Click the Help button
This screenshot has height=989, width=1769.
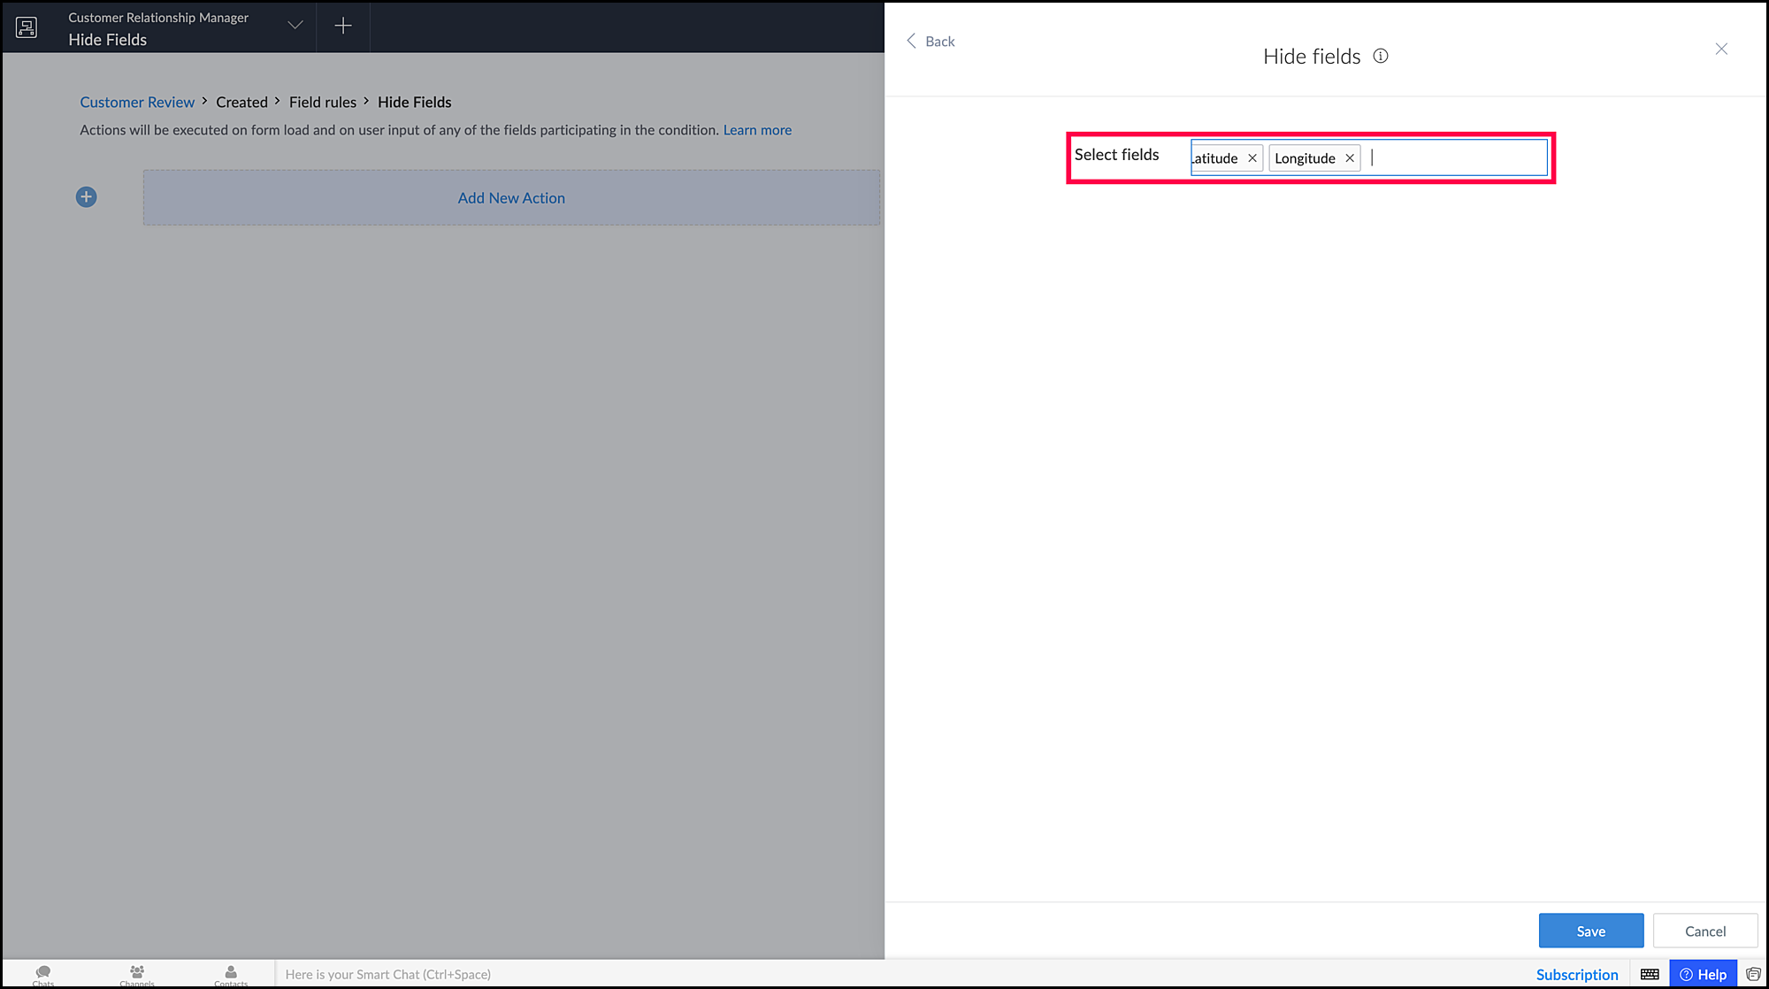tap(1703, 974)
